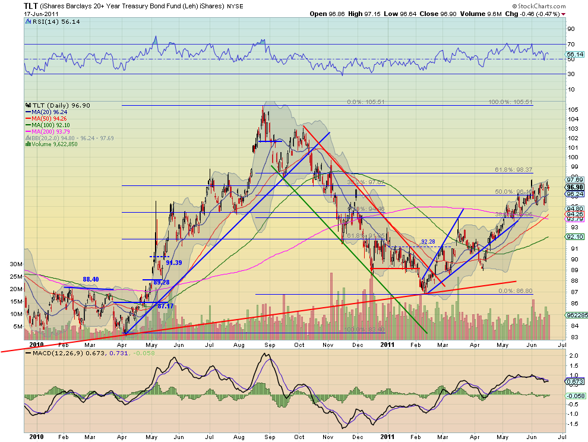
Task: Click the 0.673 MACD tag on right axis
Action: tap(574, 382)
